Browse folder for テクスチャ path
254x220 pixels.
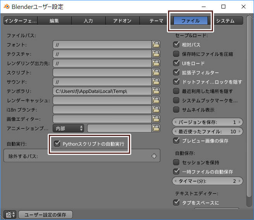pos(156,54)
